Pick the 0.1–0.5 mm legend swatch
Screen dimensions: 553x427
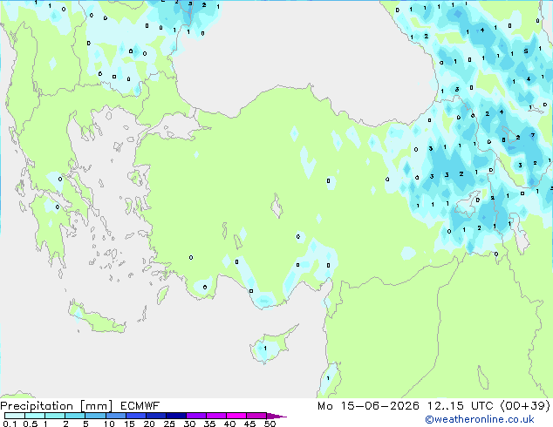click(x=15, y=416)
